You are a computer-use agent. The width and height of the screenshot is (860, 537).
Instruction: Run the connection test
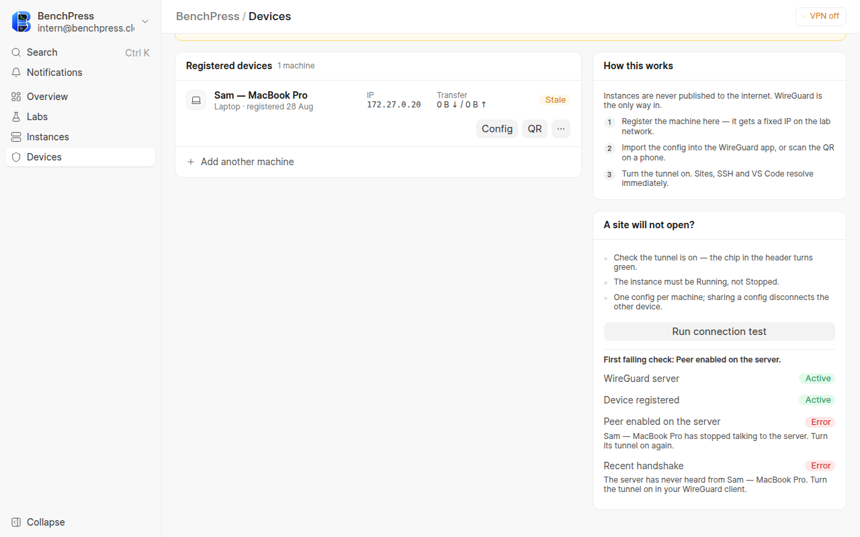[720, 332]
